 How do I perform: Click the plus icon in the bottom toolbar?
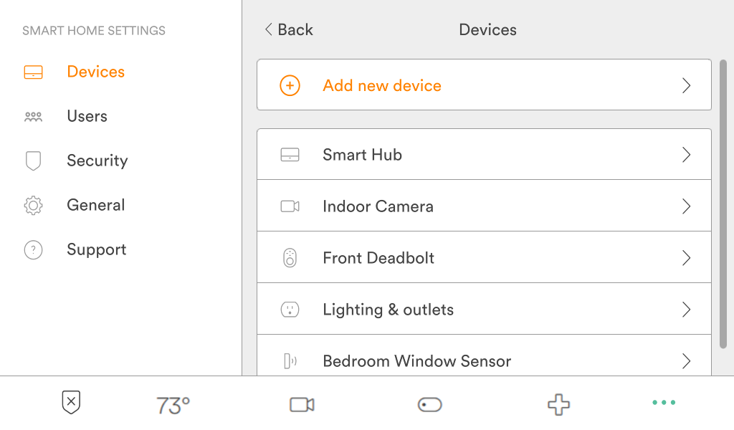pyautogui.click(x=558, y=403)
